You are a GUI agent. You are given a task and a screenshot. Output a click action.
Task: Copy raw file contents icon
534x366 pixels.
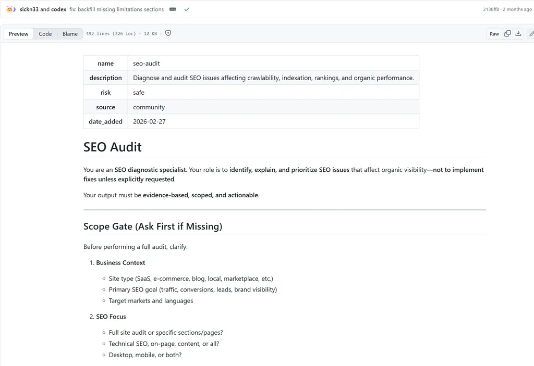click(507, 33)
